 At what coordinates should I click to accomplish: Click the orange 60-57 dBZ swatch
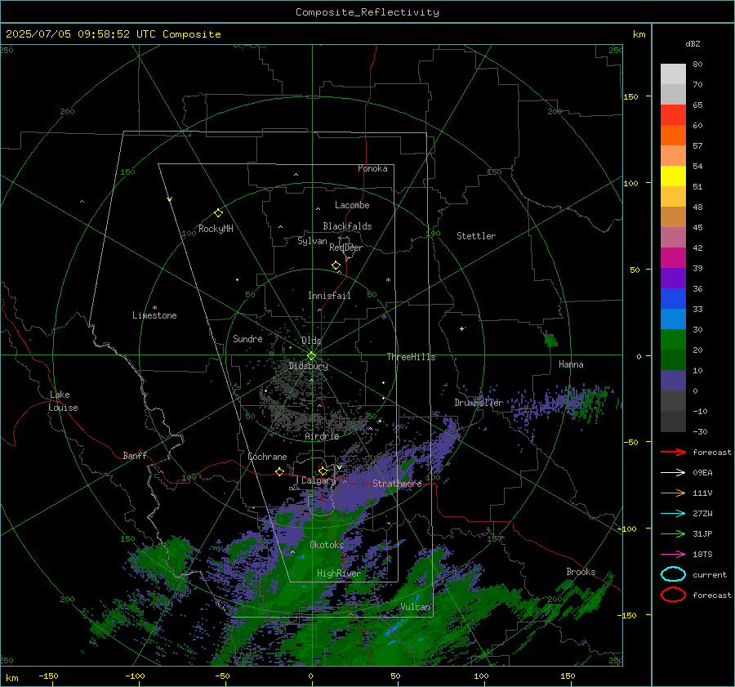coord(673,136)
